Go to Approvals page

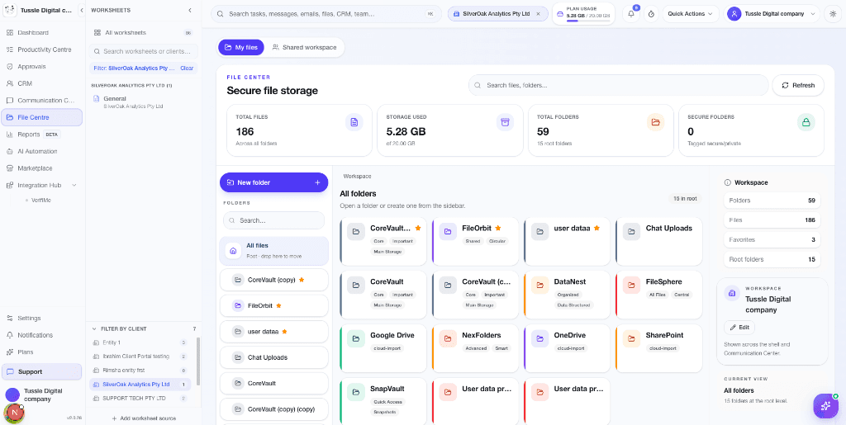pyautogui.click(x=42, y=67)
